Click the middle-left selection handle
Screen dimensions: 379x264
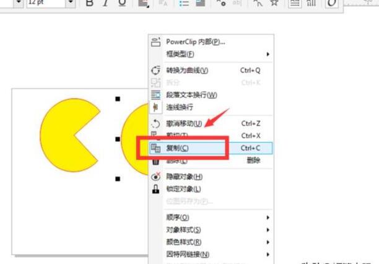point(118,139)
